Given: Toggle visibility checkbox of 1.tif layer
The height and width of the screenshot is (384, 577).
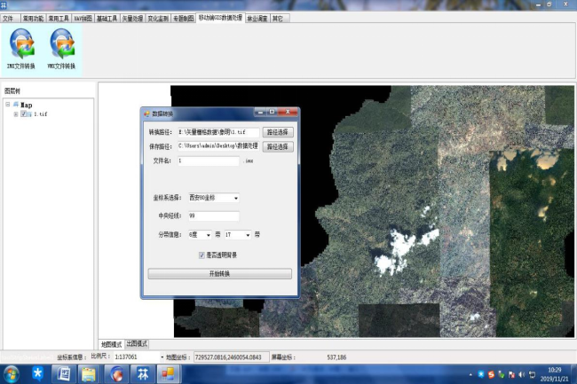Looking at the screenshot, I should [25, 114].
